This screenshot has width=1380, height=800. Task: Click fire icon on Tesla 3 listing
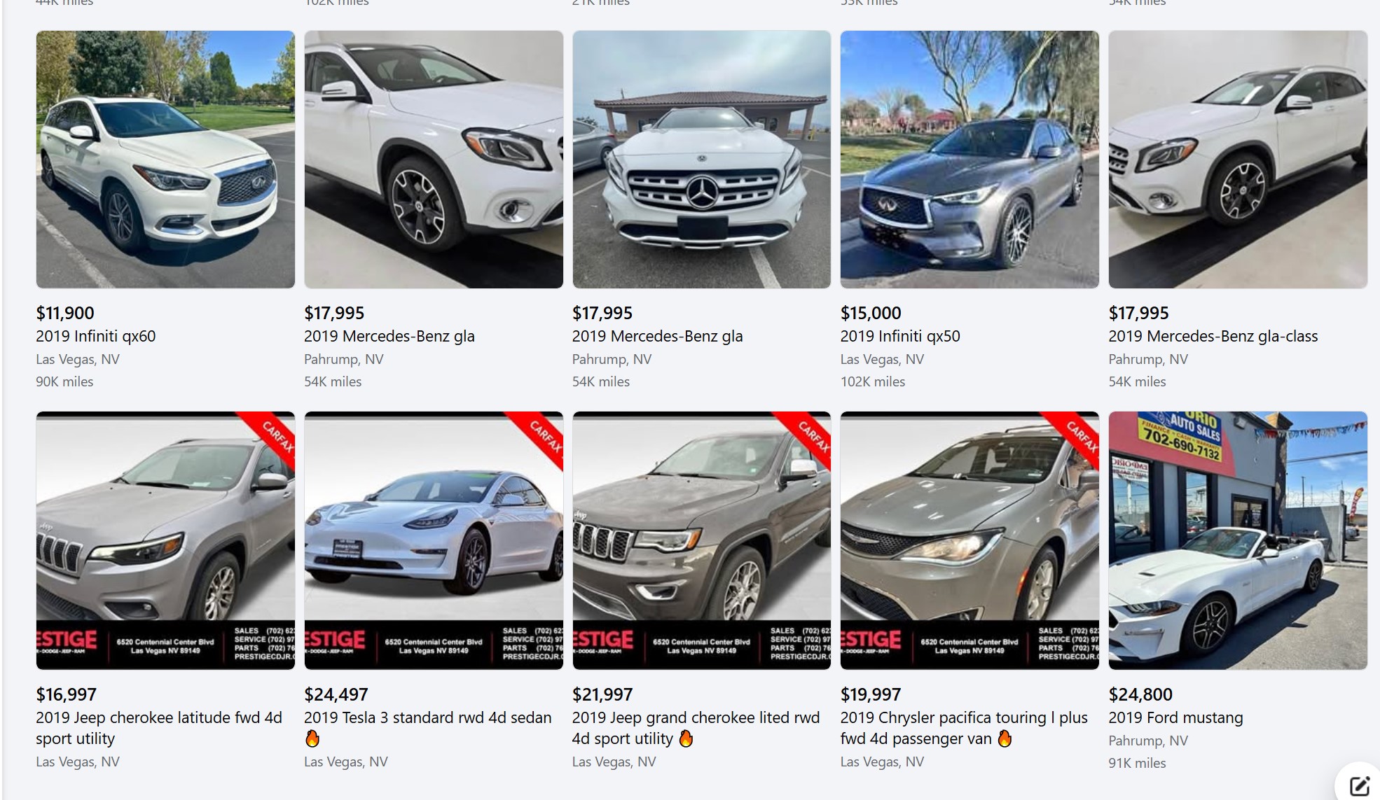coord(312,738)
